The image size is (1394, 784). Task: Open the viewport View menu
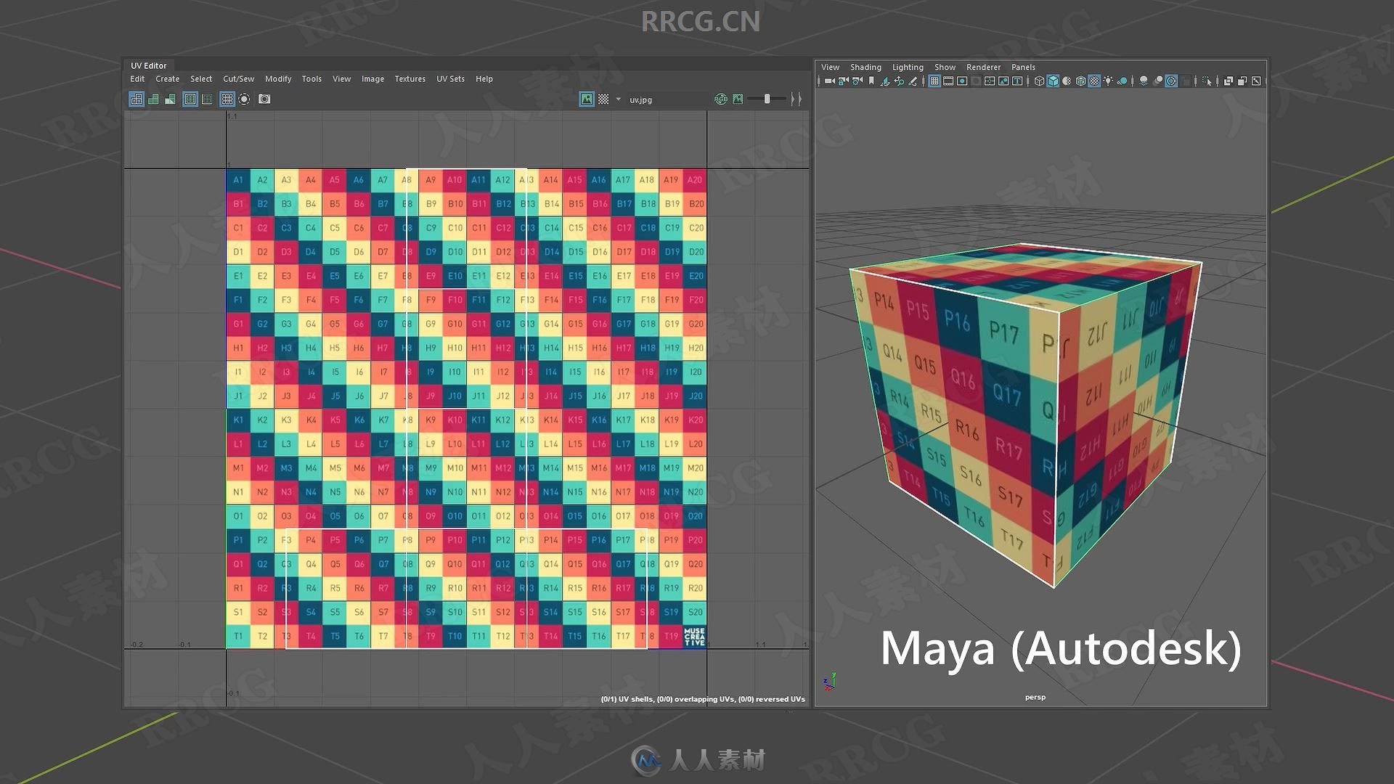coord(830,68)
